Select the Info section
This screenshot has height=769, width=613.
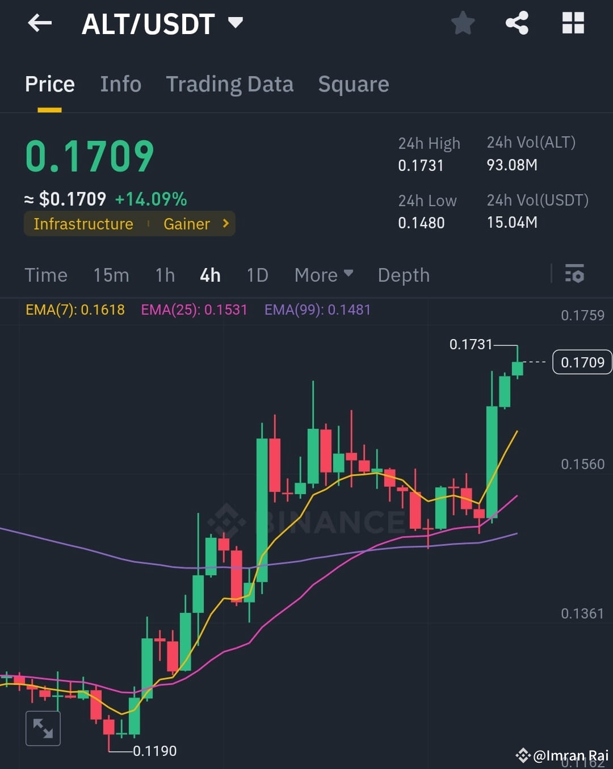point(120,84)
